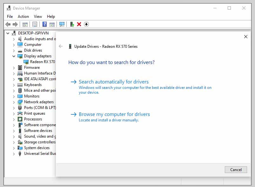255x187 pixels.
Task: Select the Scan for hardware changes icon
Action: 62,24
